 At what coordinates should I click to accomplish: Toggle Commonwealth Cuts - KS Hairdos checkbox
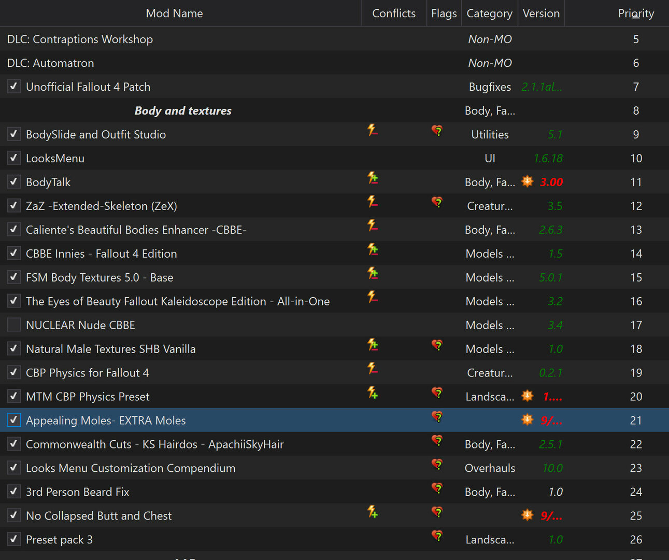[x=14, y=444]
